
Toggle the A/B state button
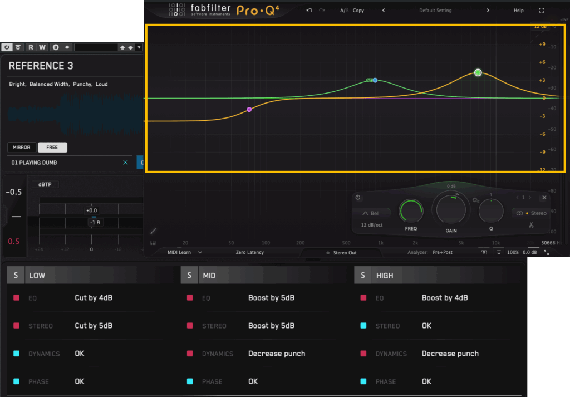point(344,11)
